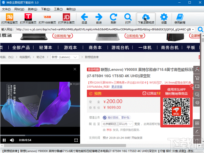Viewport: 204px width, 153px height.
Task: Open 设置 gear settings
Action: tap(164, 19)
